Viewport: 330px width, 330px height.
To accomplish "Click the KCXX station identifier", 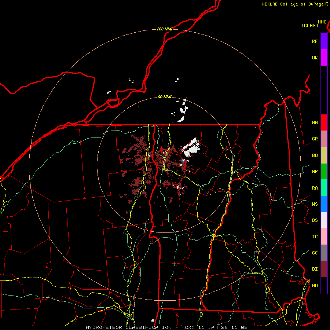I will tap(188, 327).
